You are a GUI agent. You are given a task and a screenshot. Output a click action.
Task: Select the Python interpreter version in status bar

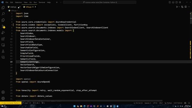178,103
